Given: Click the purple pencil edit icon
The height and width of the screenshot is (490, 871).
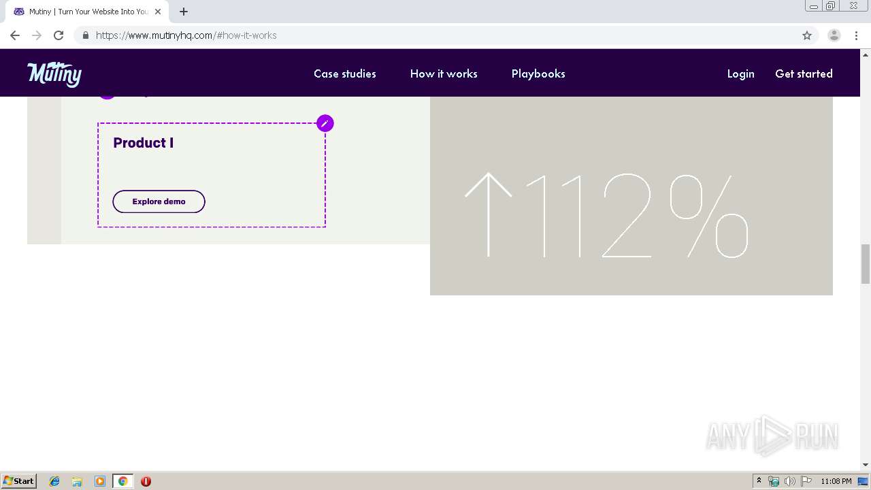Looking at the screenshot, I should tap(325, 123).
